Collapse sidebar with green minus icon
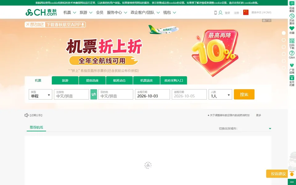This screenshot has width=296, height=185. 292,182
